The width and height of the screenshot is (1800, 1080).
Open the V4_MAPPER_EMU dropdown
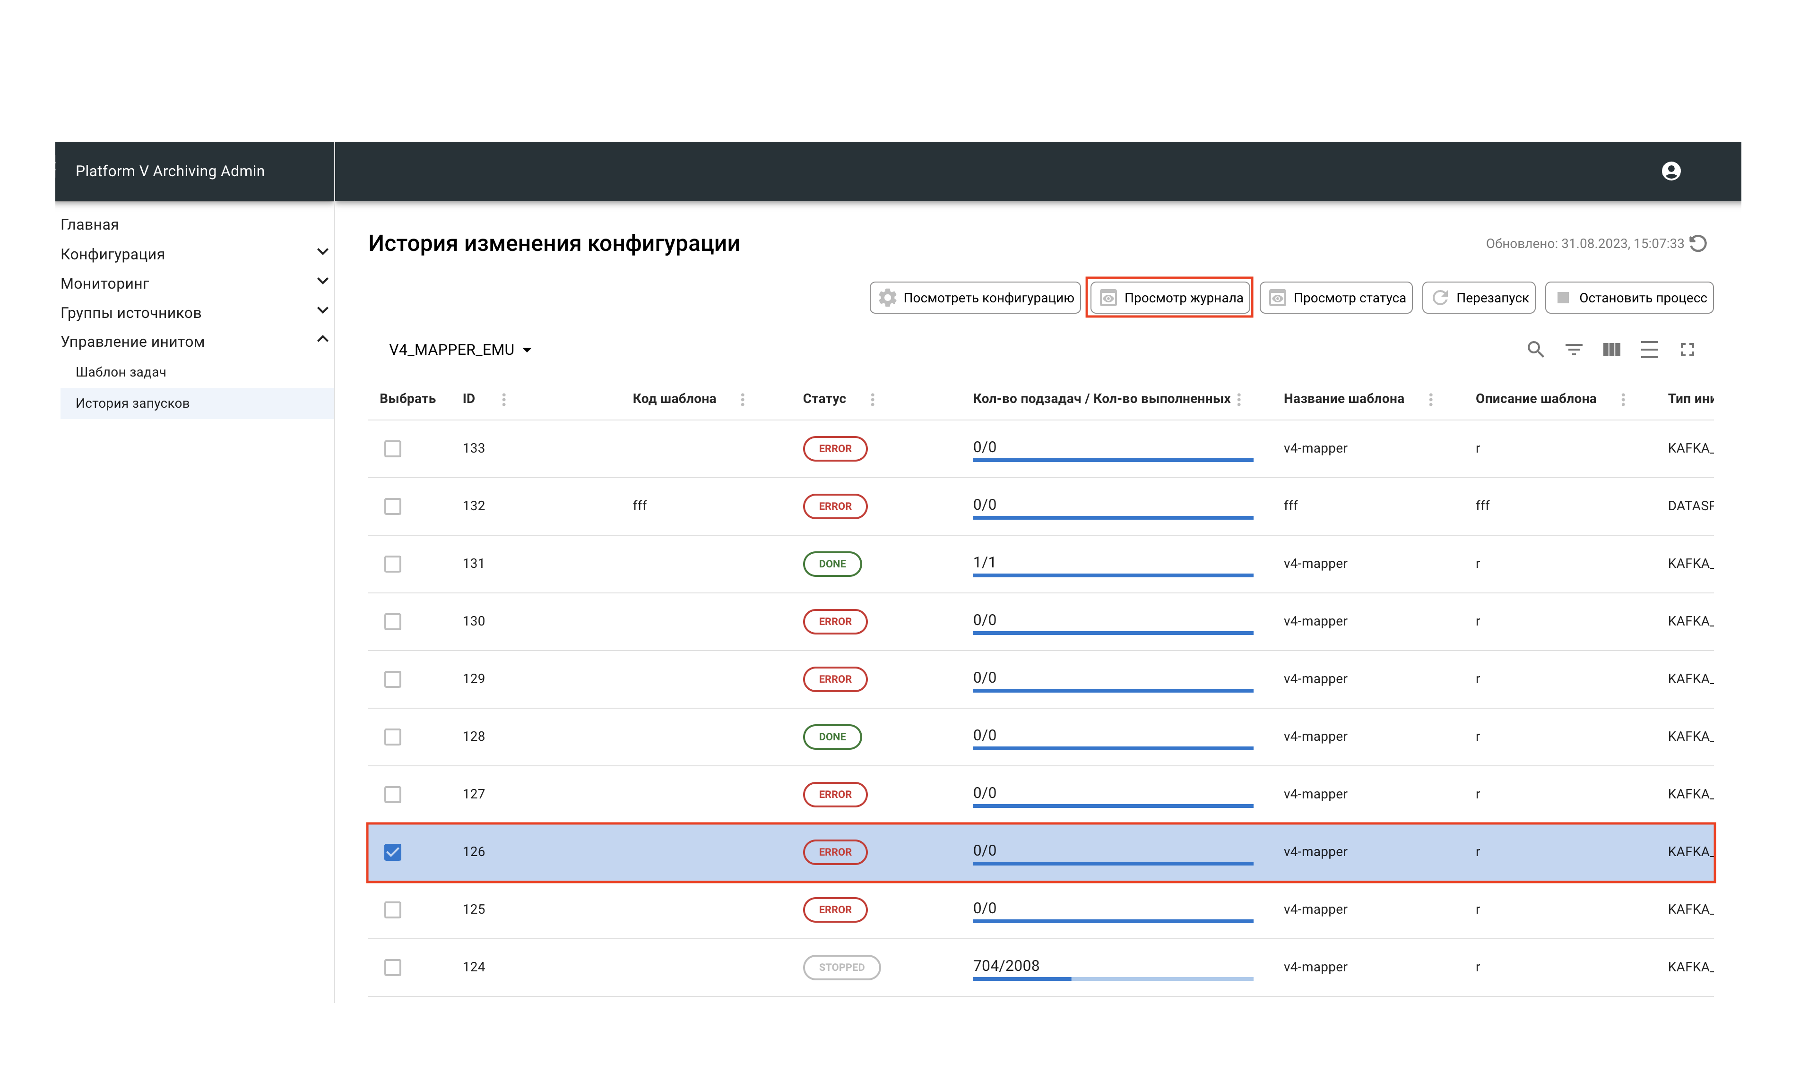(460, 350)
